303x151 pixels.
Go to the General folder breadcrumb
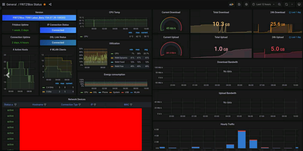point(12,4)
